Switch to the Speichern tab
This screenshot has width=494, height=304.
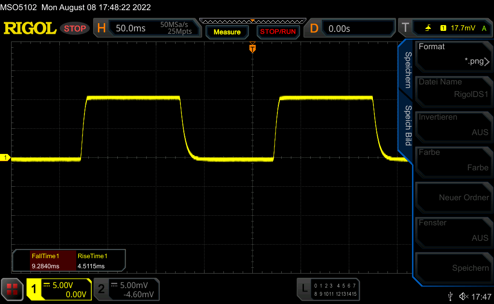click(x=407, y=70)
